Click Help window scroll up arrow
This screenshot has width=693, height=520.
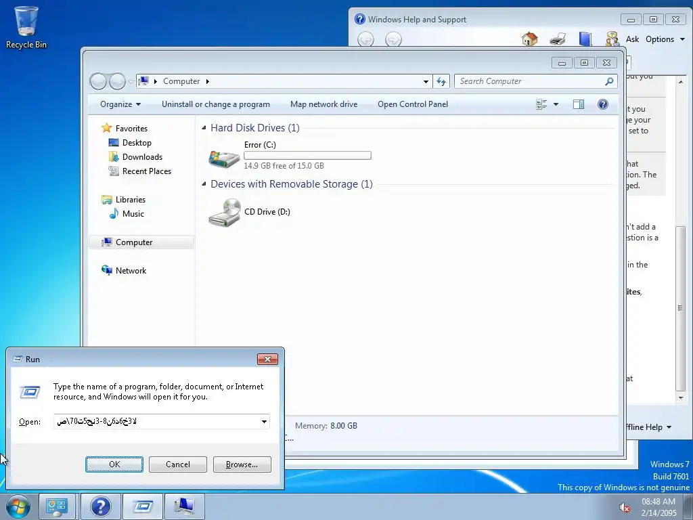(x=681, y=82)
